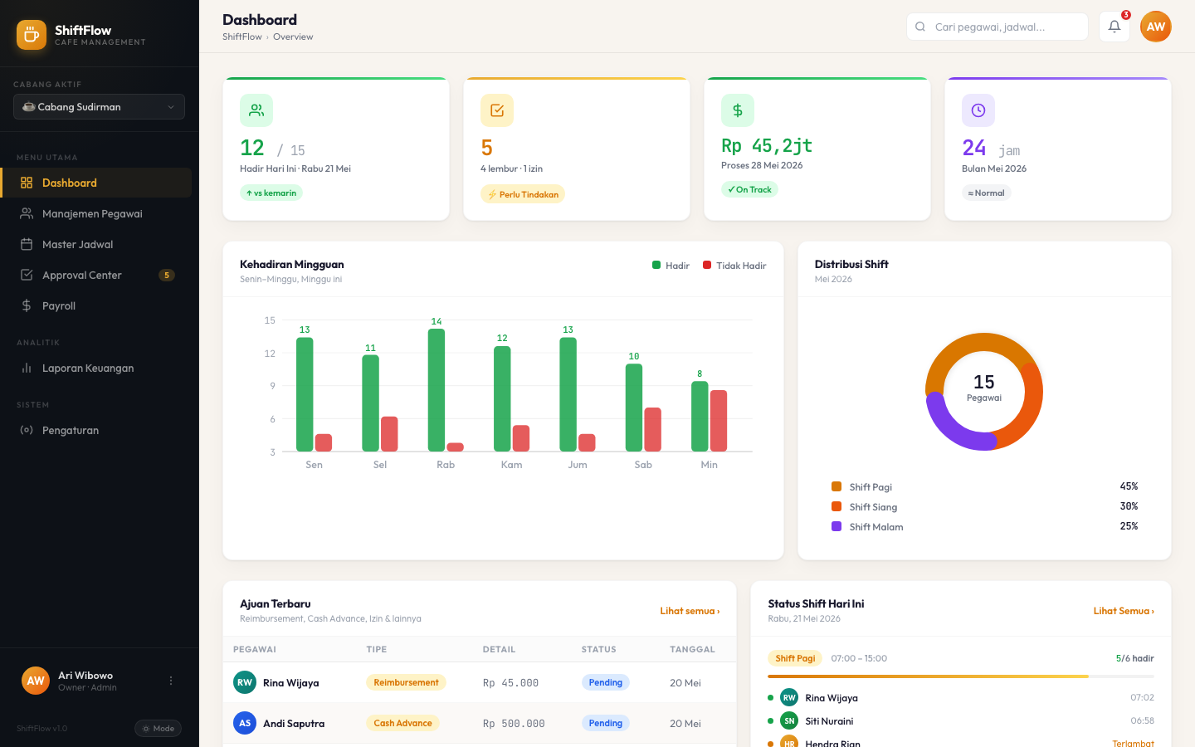
Task: Click the Dashboard grid icon in sidebar
Action: 27,183
